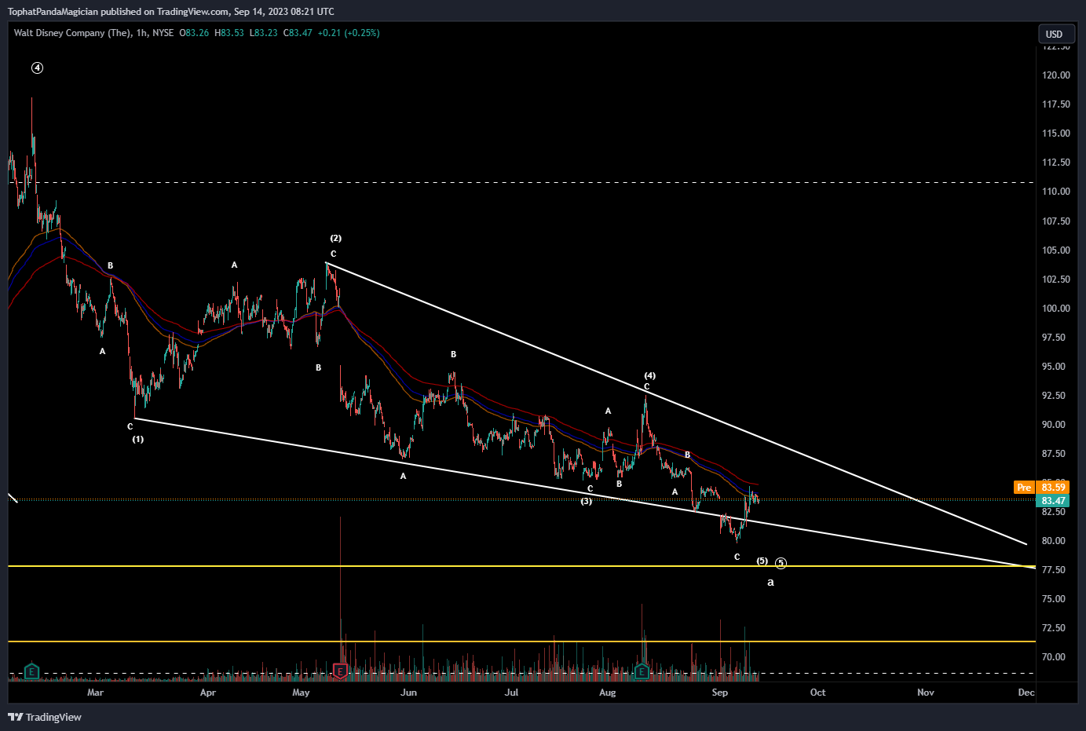1086x731 pixels.
Task: Click the Apr label on time axis
Action: [x=208, y=693]
